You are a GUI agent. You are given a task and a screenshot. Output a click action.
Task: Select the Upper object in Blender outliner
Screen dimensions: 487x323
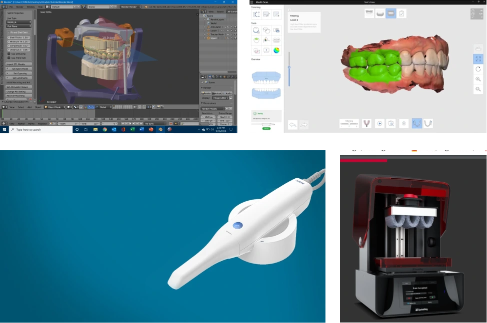click(x=213, y=38)
